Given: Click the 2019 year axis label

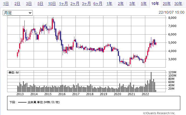Looking at the screenshot, I should click(103, 94).
